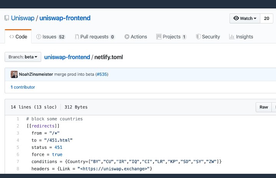This screenshot has width=276, height=178.
Task: Click the '14 lines (13 sloc)' text
Action: tap(33, 107)
